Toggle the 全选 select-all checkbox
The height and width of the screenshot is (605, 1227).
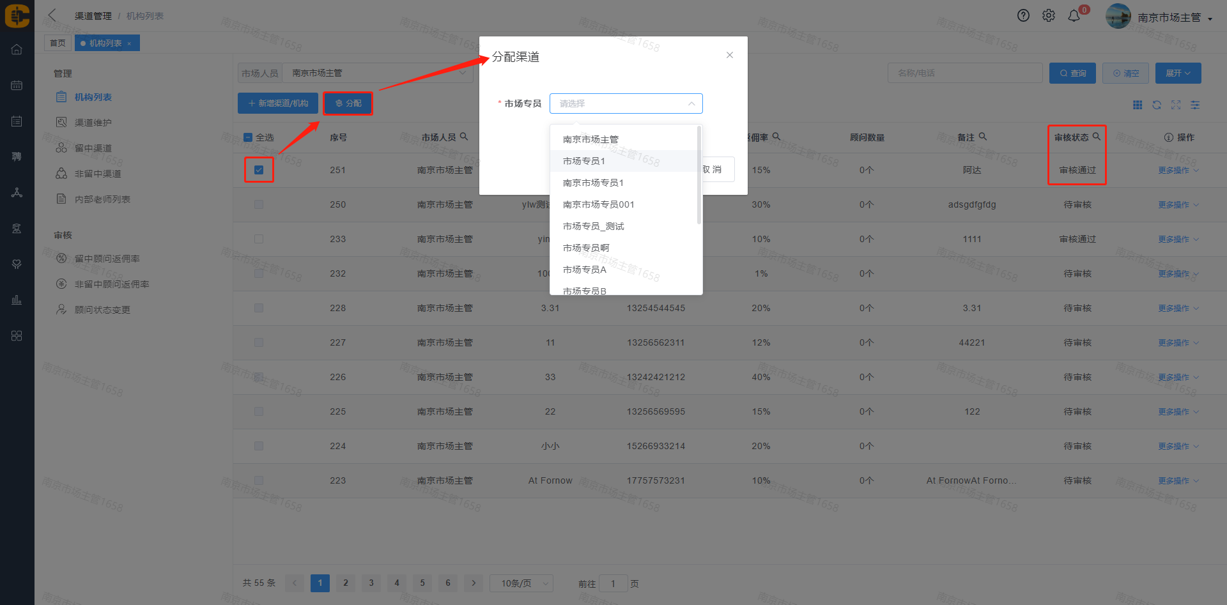click(x=249, y=137)
